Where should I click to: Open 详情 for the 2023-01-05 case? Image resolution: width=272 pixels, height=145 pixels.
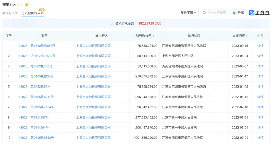point(260,87)
